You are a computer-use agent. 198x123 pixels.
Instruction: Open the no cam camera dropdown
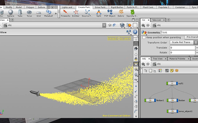pos(125,38)
